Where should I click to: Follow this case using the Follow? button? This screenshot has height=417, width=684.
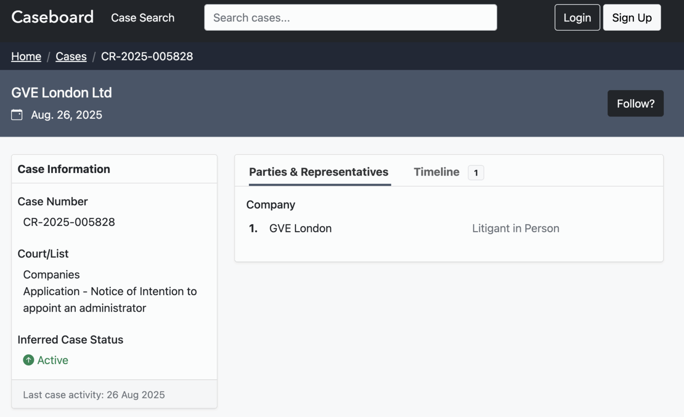pyautogui.click(x=635, y=104)
